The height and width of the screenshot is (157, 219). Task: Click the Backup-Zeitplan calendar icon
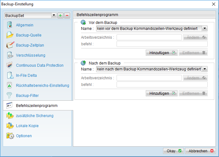click(10, 45)
